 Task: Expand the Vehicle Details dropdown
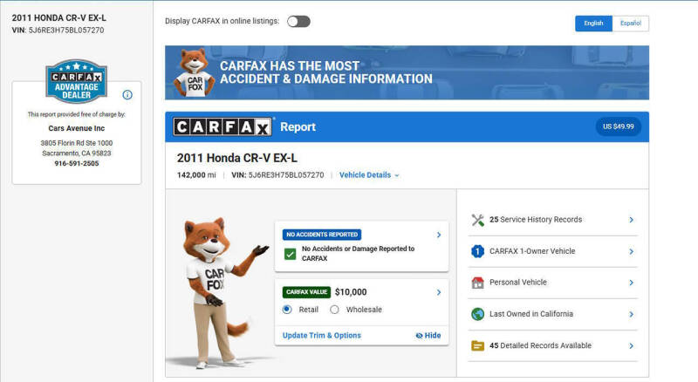click(x=369, y=175)
